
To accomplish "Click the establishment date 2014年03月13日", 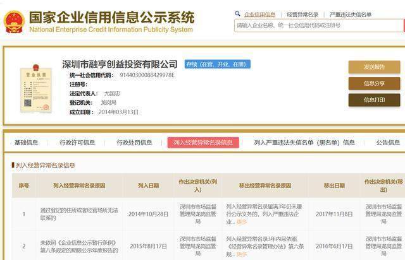I will pyautogui.click(x=118, y=112).
